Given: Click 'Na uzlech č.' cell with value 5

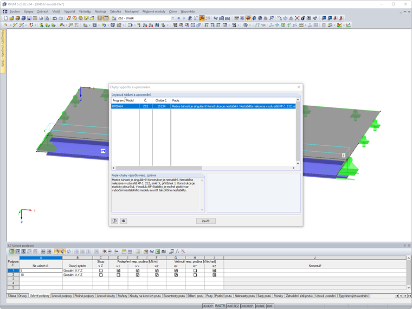Looking at the screenshot, I should tap(41, 271).
